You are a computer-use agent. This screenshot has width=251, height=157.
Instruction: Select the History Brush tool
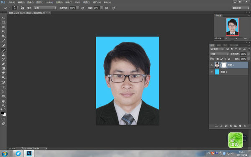click(3, 59)
